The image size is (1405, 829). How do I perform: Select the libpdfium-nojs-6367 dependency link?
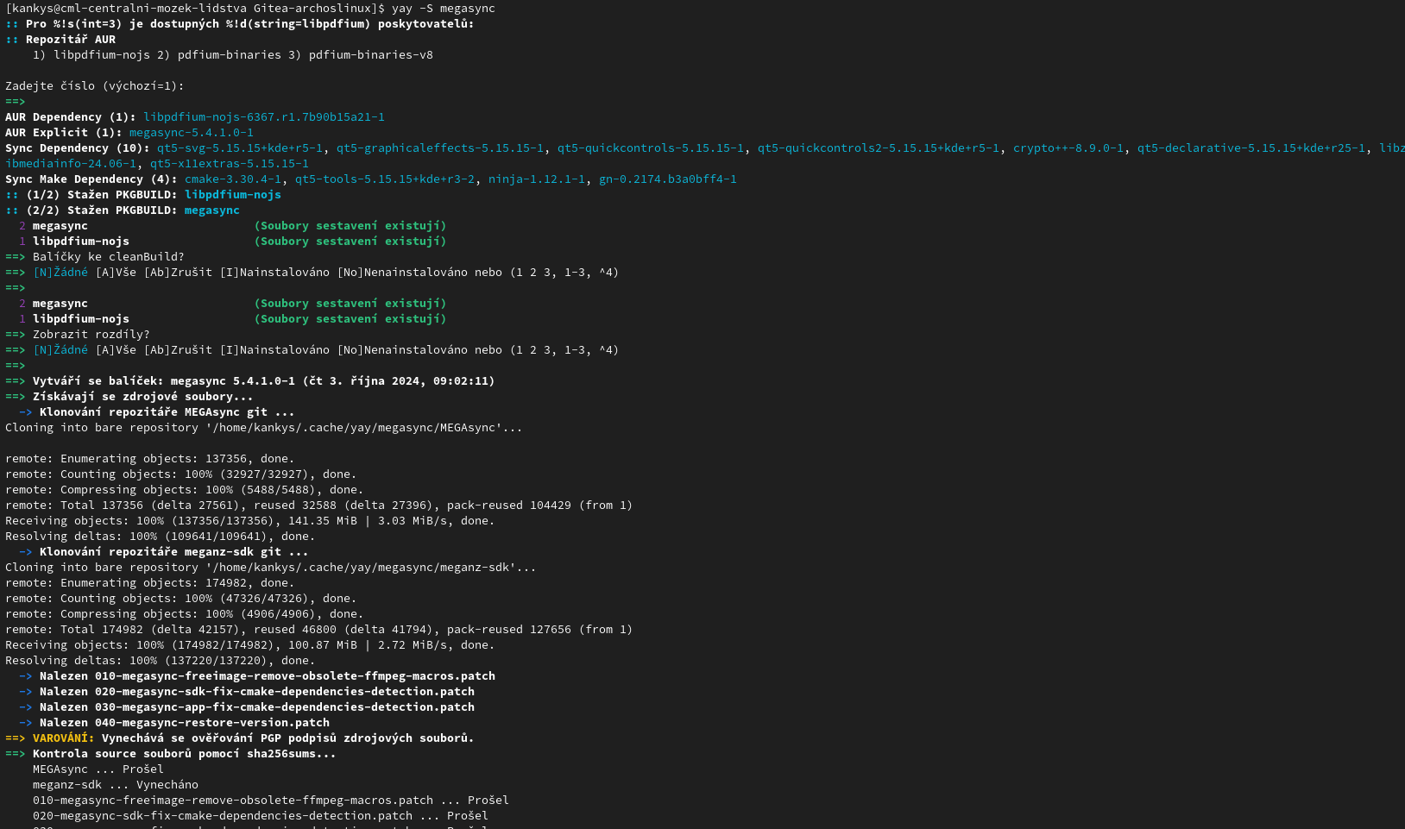click(264, 116)
